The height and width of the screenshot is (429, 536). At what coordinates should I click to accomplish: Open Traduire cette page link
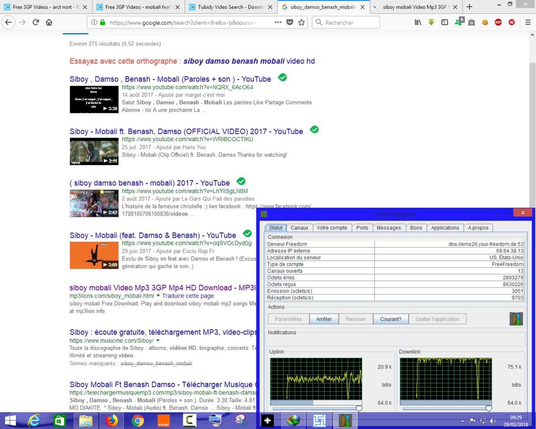[x=188, y=296]
